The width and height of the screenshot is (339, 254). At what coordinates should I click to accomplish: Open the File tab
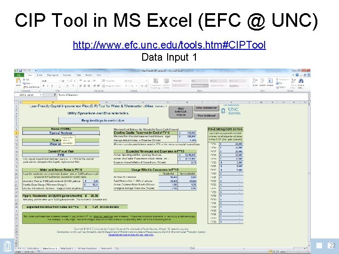coord(19,75)
